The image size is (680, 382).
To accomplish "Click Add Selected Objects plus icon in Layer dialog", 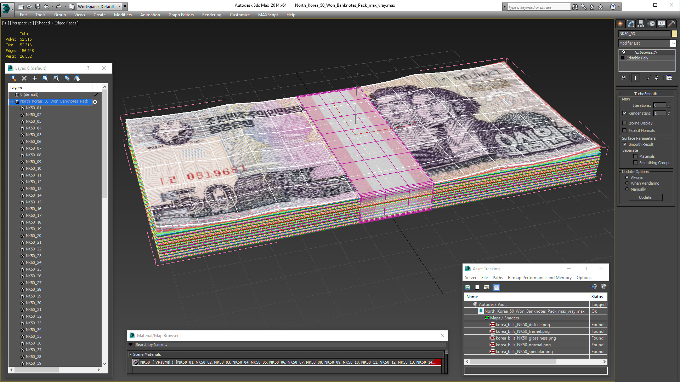I will click(x=35, y=78).
